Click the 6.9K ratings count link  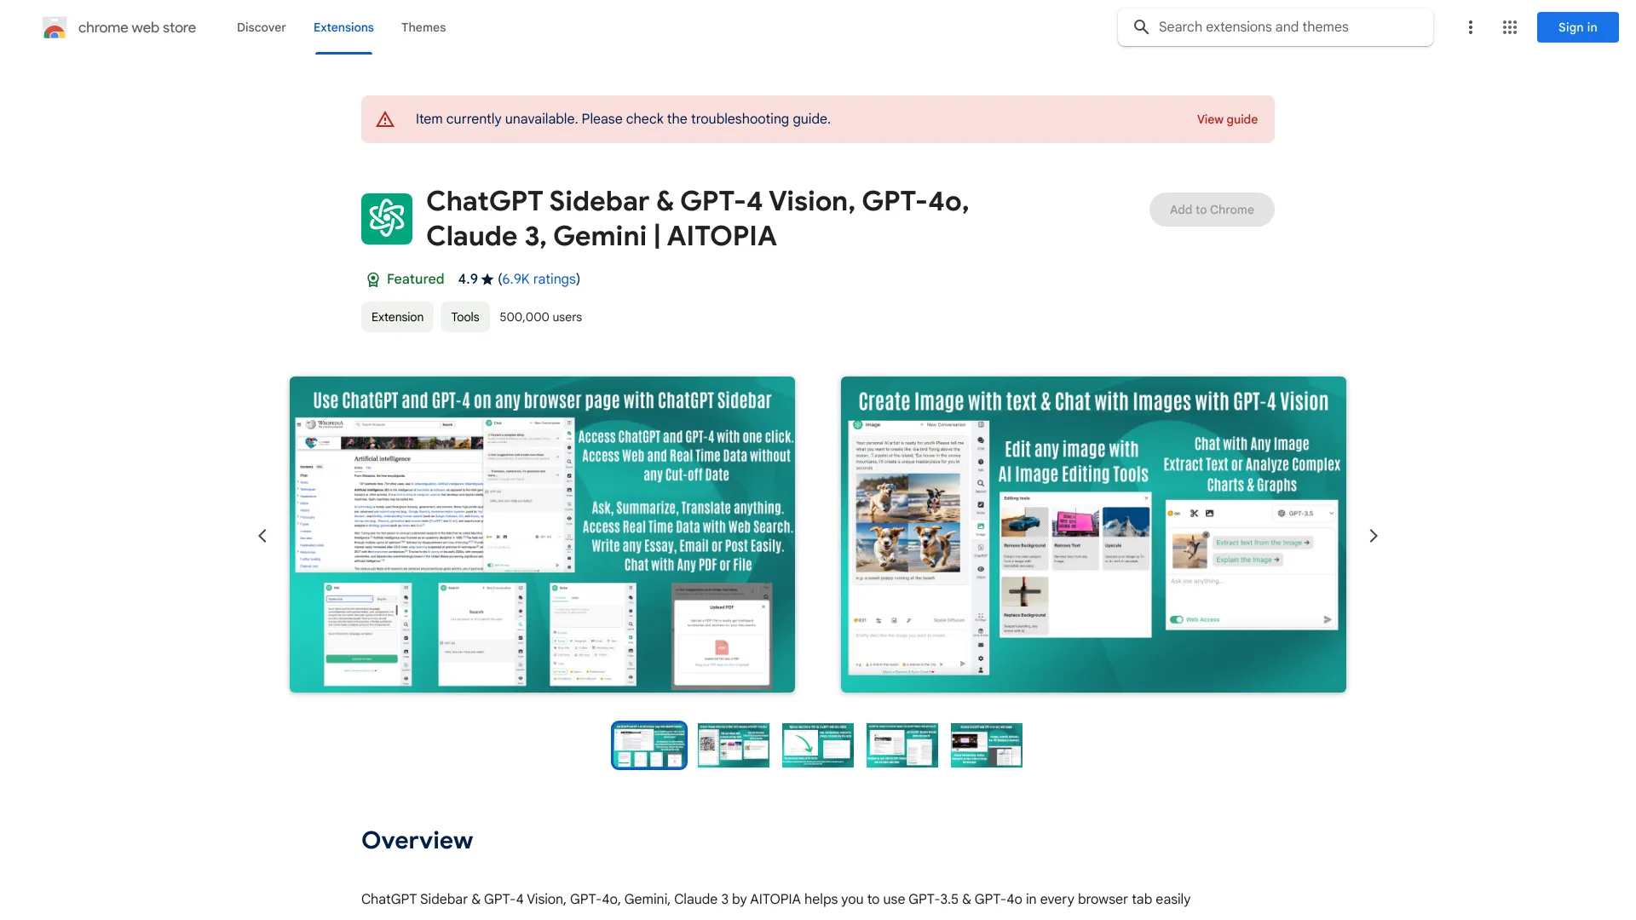[539, 279]
